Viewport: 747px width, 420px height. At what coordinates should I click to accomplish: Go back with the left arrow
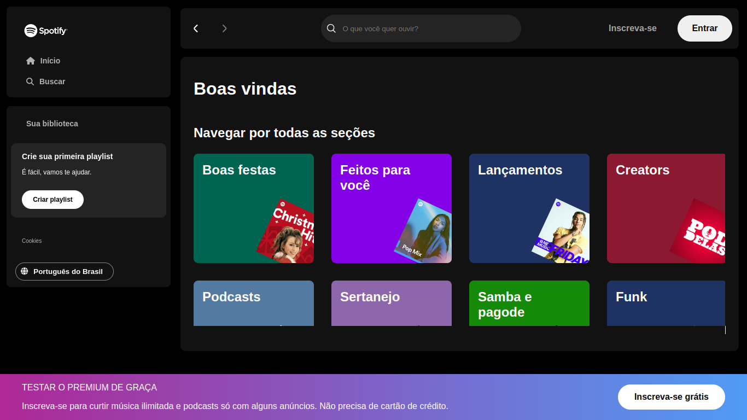[x=196, y=28]
